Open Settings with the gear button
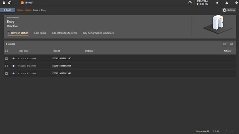The height and width of the screenshot is (134, 239). pos(229,10)
